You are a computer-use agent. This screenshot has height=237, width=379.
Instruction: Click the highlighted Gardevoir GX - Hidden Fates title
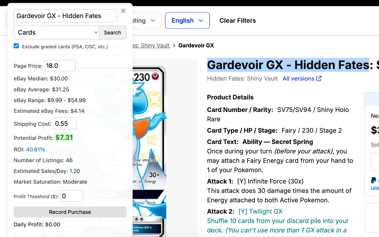tap(288, 65)
